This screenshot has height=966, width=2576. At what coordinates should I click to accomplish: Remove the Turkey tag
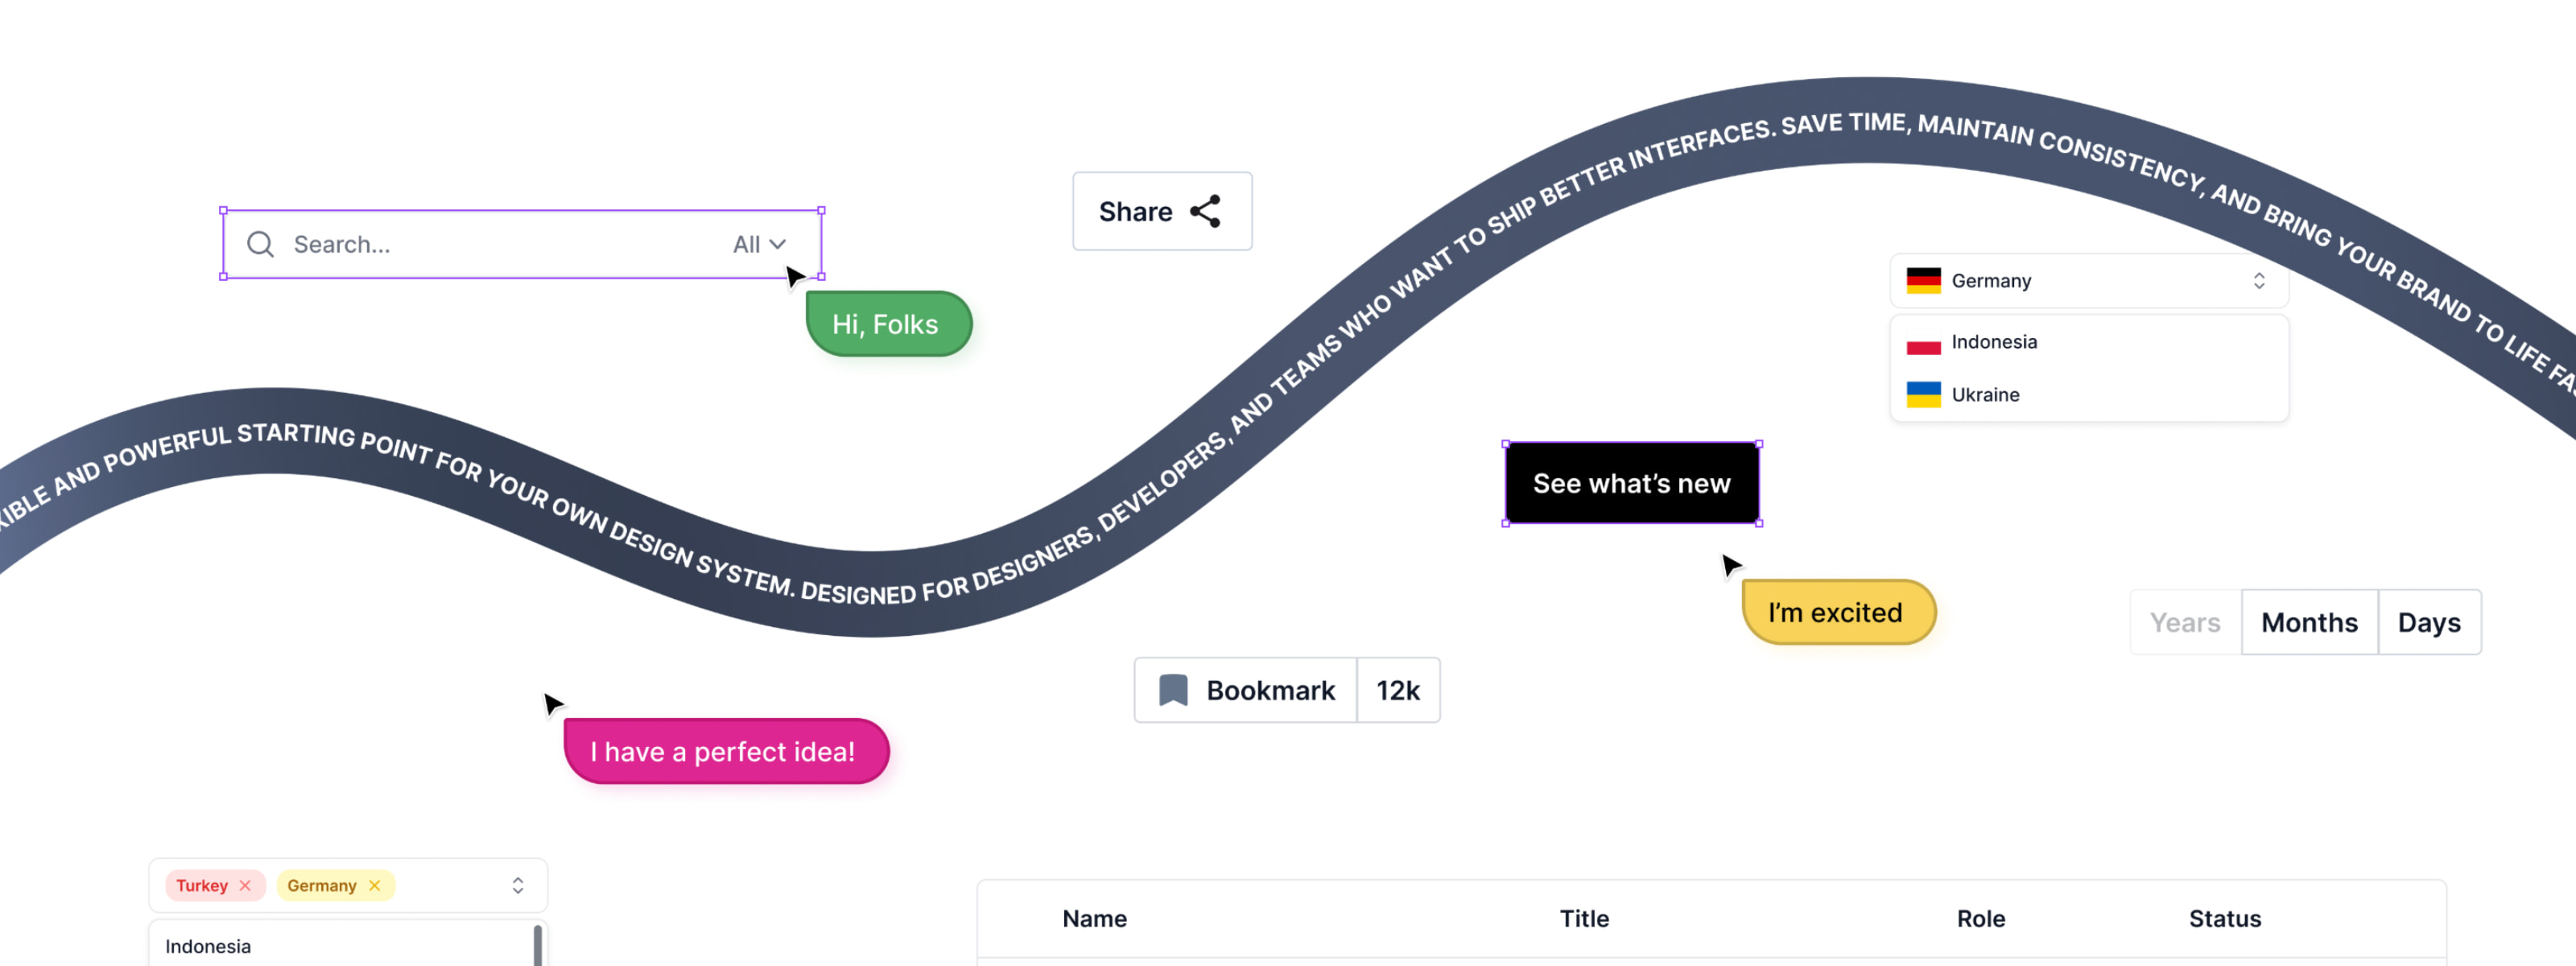245,885
